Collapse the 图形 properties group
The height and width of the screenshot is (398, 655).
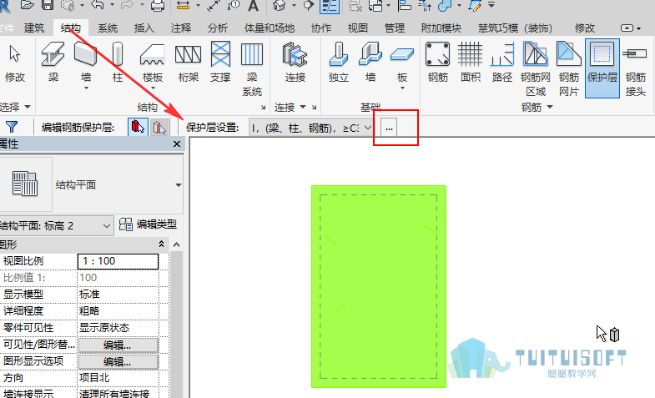[x=161, y=244]
